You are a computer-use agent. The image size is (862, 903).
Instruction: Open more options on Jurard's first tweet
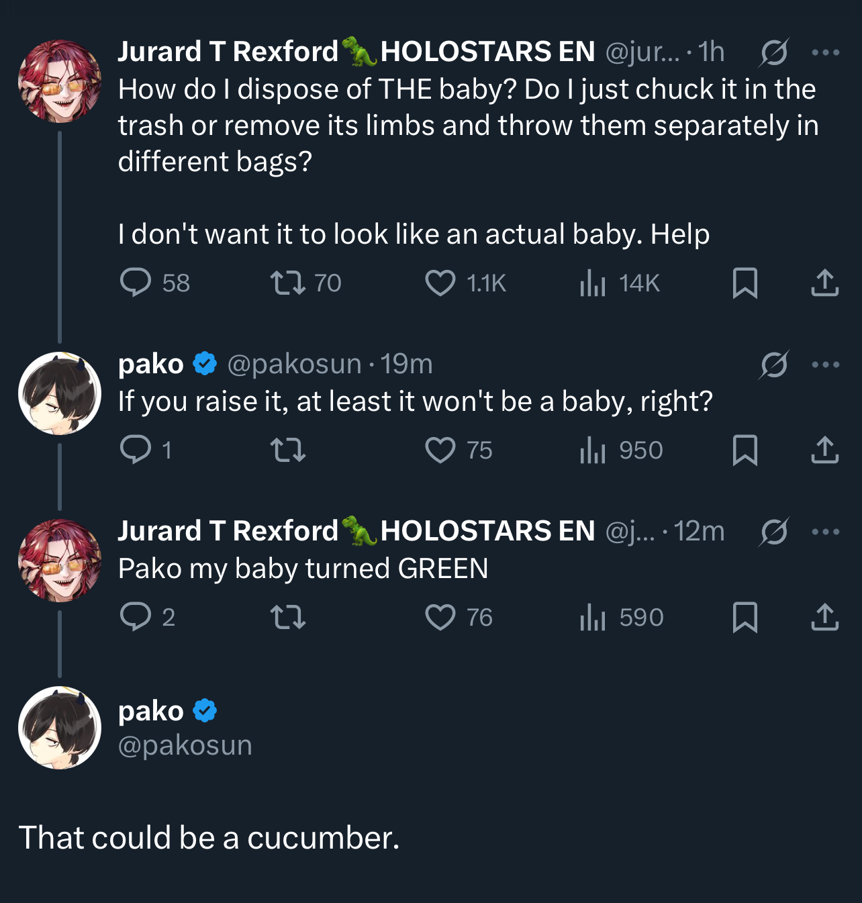(x=825, y=52)
